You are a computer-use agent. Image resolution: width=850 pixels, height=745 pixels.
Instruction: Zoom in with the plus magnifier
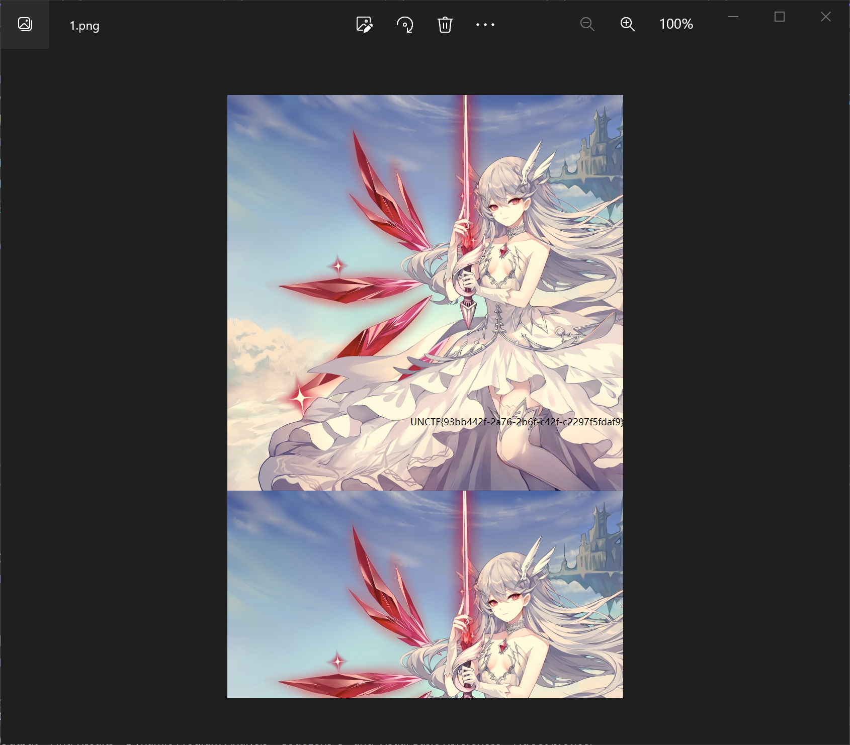[x=627, y=24]
